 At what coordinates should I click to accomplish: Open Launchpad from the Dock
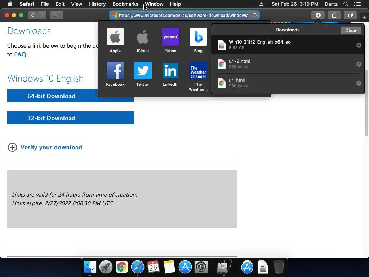click(x=106, y=267)
